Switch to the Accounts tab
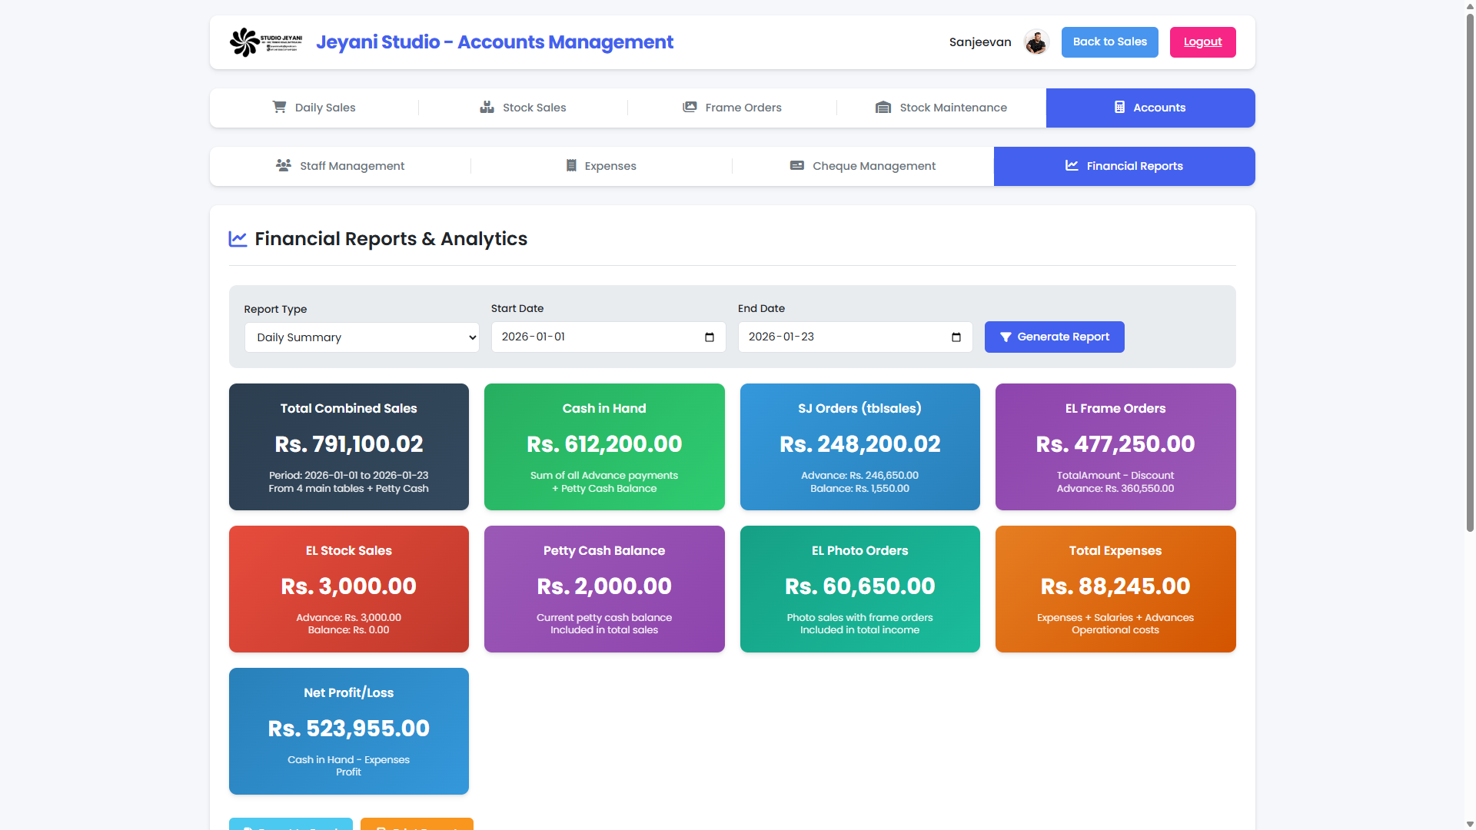Viewport: 1476px width, 830px height. coord(1150,108)
